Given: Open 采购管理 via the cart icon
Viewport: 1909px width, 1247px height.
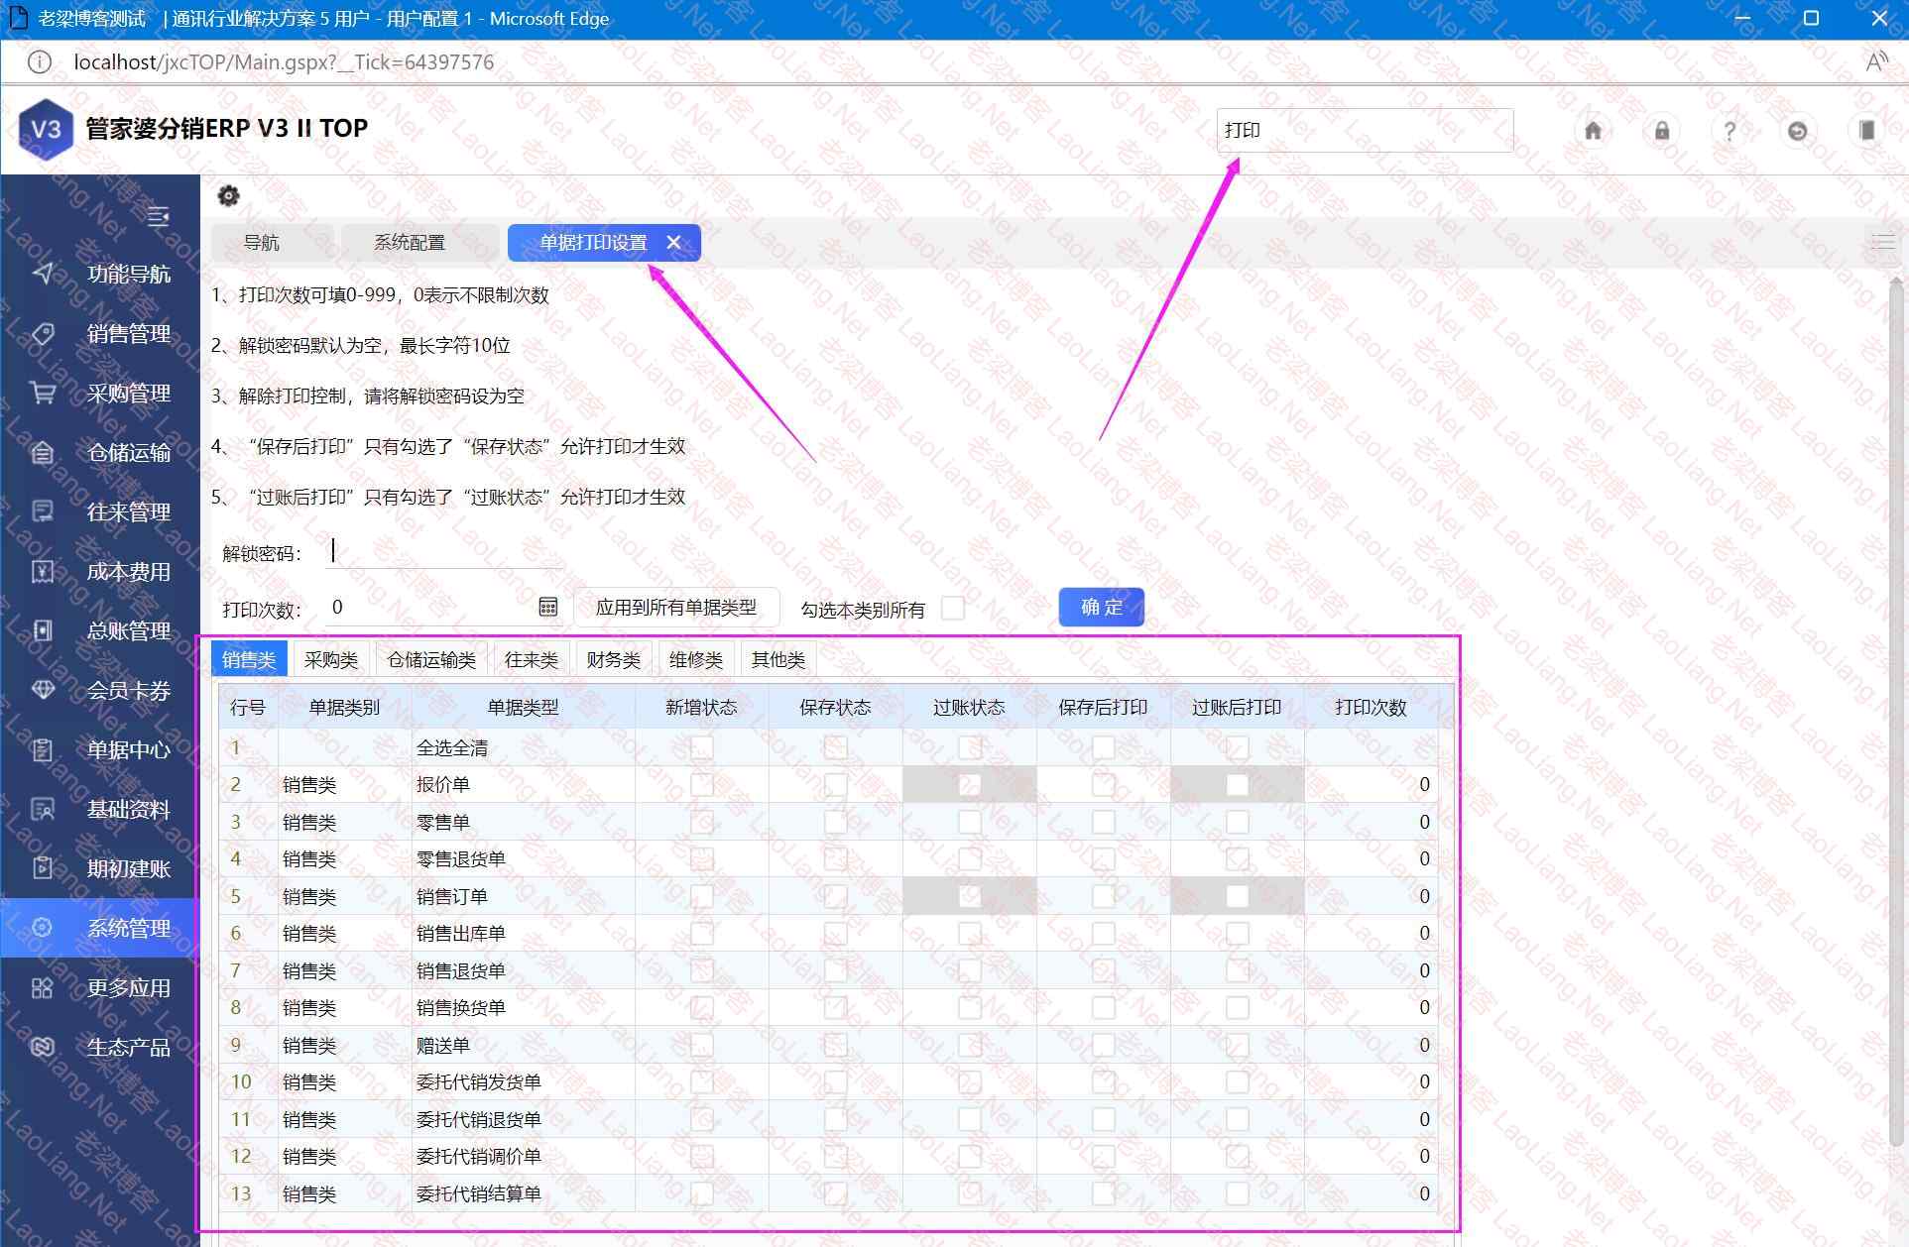Looking at the screenshot, I should pos(43,394).
